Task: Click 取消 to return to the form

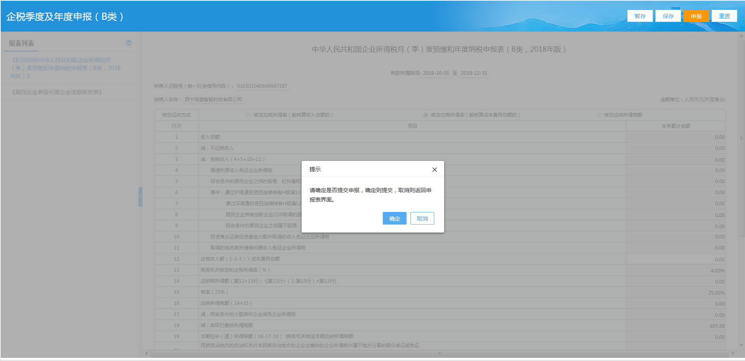Action: (x=422, y=218)
